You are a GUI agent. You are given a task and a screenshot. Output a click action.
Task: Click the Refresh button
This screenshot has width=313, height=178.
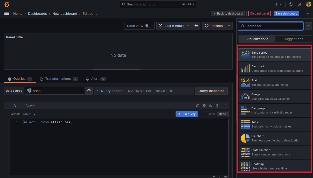pos(214,26)
